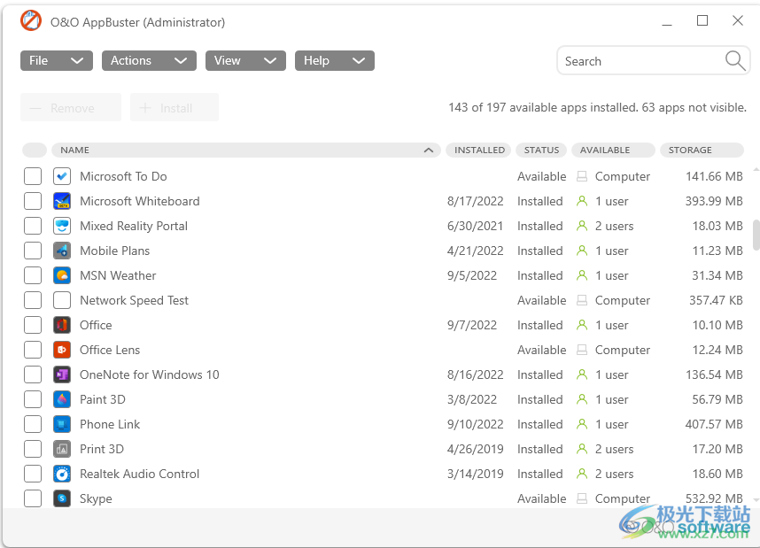Viewport: 760px width, 548px height.
Task: Click the Skype app icon
Action: pyautogui.click(x=62, y=498)
